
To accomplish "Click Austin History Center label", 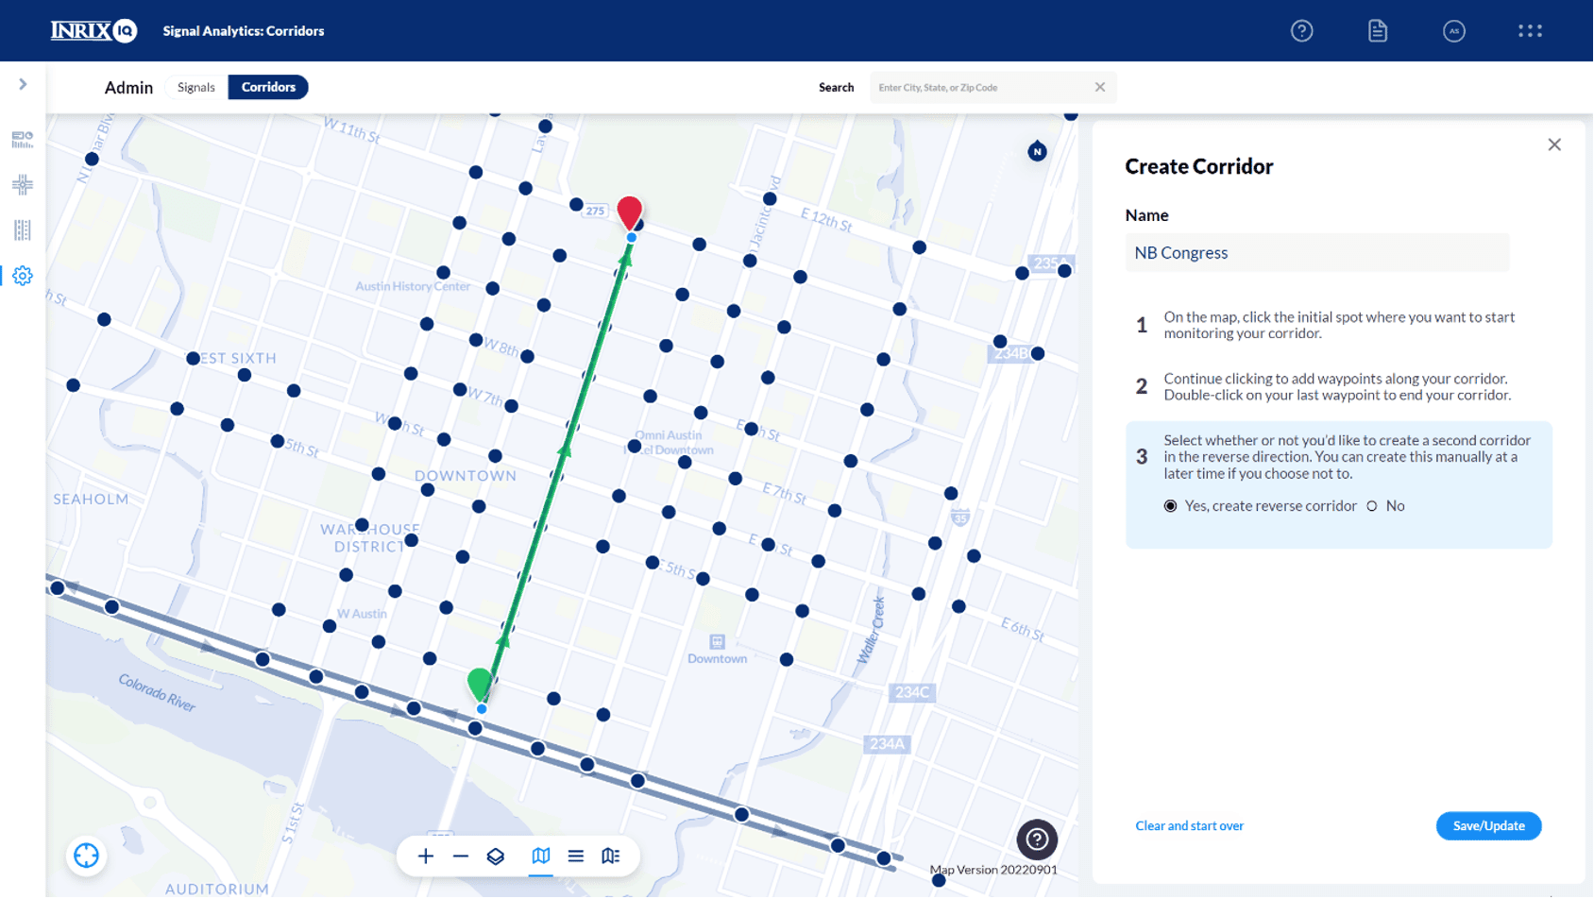I will (x=413, y=286).
